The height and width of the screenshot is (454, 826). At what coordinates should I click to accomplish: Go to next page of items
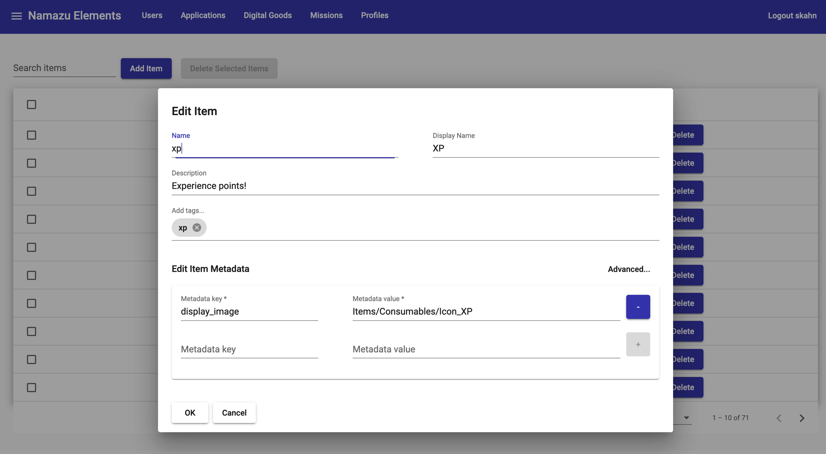click(x=802, y=418)
